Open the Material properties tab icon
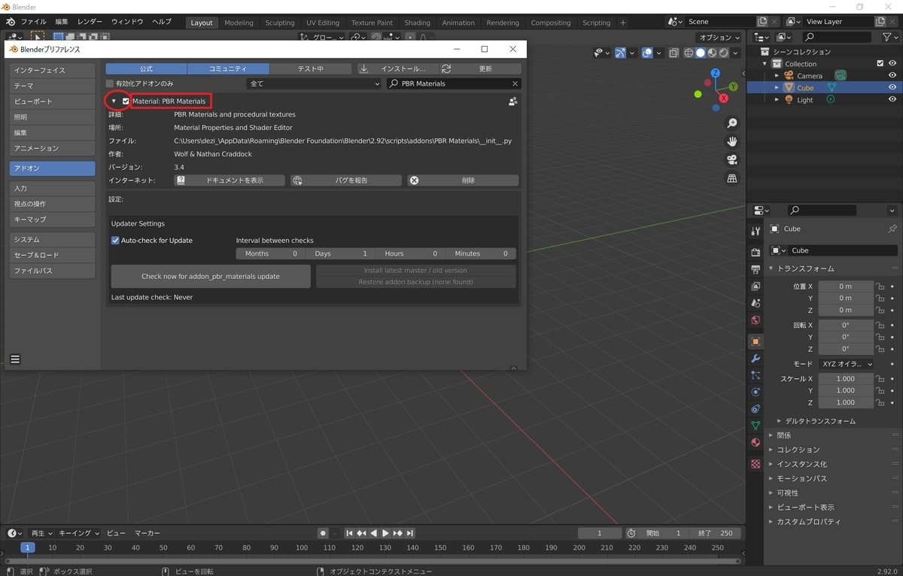The width and height of the screenshot is (903, 576). pos(756,443)
